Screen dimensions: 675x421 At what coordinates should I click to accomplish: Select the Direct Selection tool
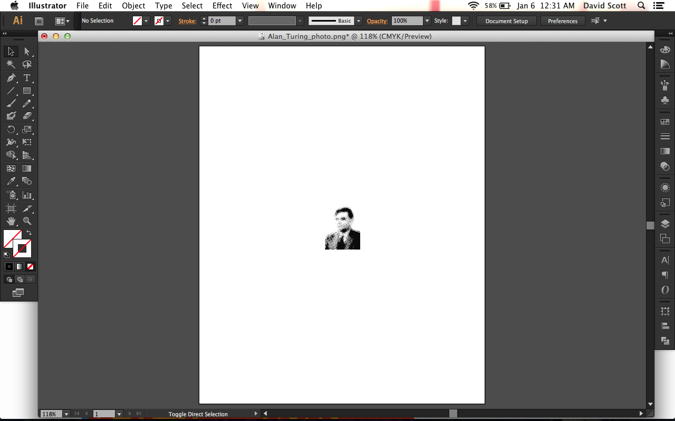click(x=27, y=52)
